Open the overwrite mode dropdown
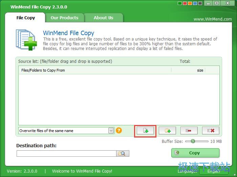Screen dimensions: 237x177 click(x=111, y=131)
